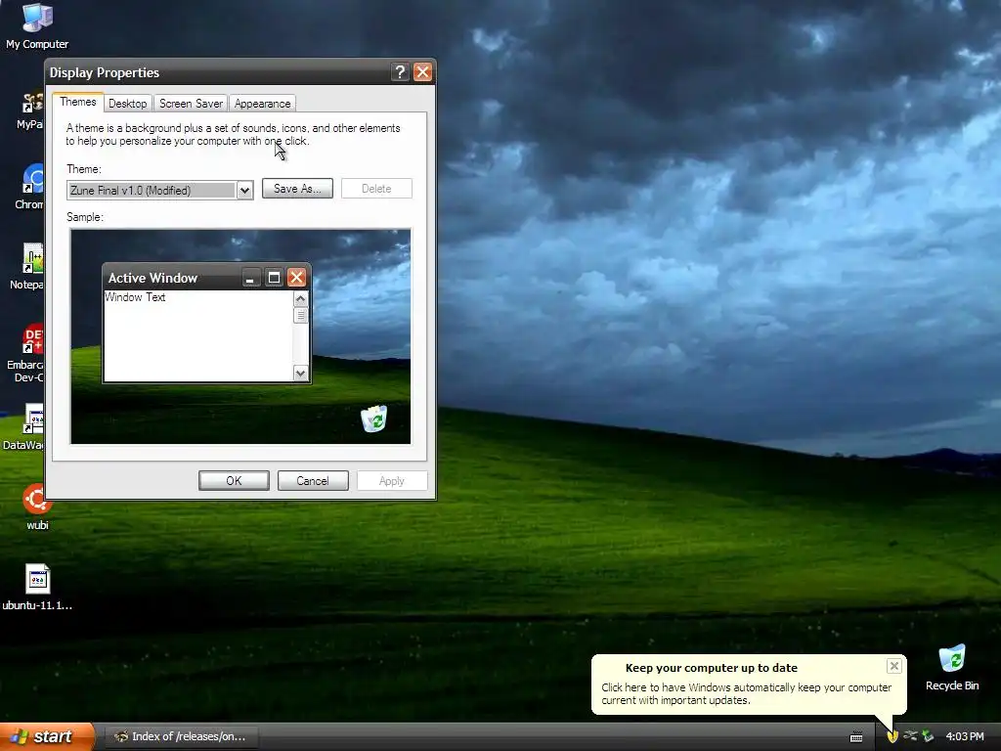Click the sample Active Window maximize button

click(274, 278)
